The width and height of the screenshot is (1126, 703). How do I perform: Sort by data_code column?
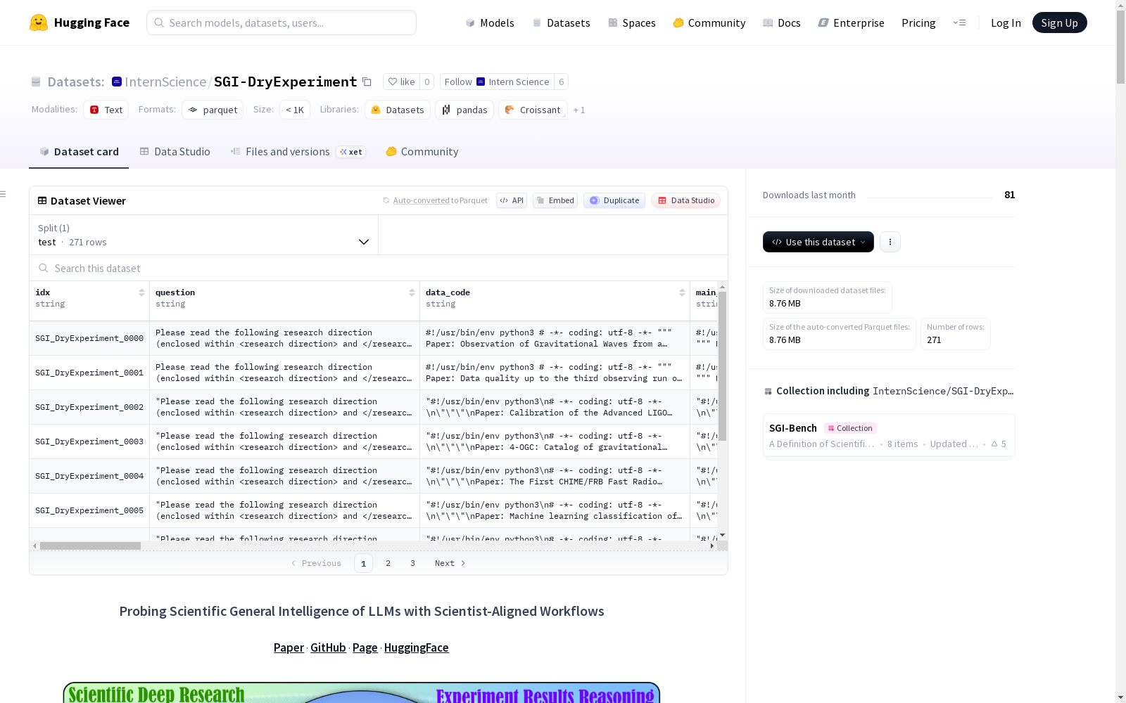(x=682, y=292)
